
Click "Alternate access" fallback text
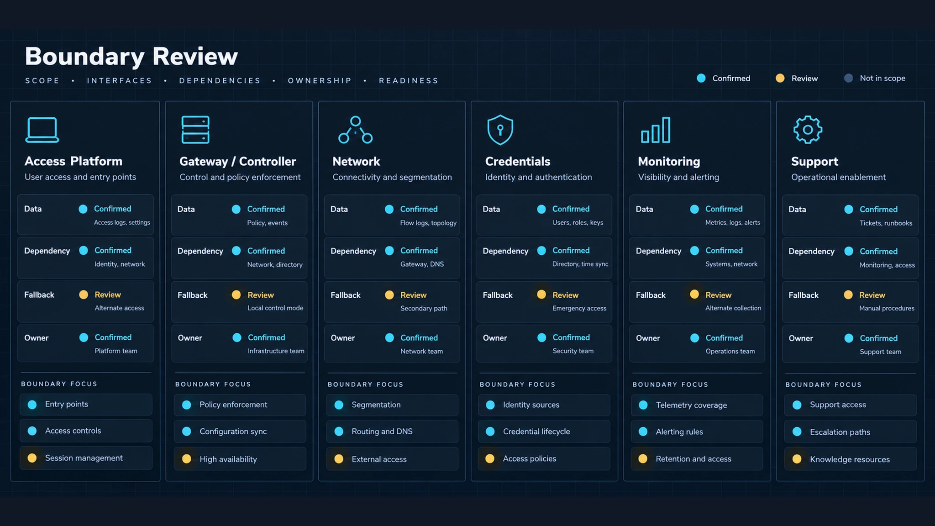119,308
